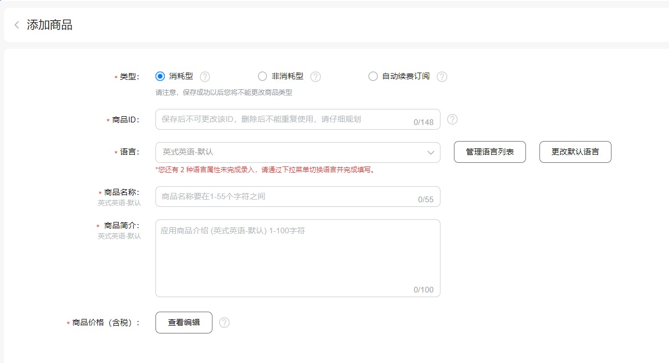Open help icon next to 消耗型
The height and width of the screenshot is (363, 669).
click(205, 77)
